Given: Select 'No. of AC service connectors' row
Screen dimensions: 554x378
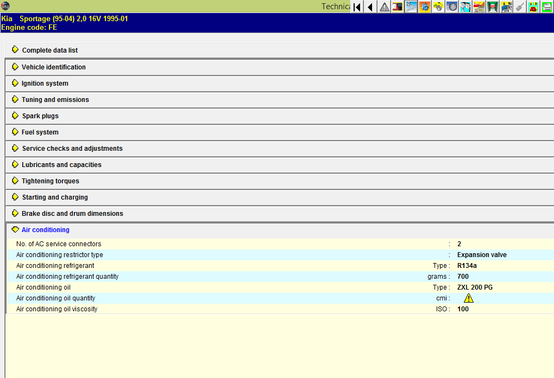Looking at the screenshot, I should tap(280, 244).
